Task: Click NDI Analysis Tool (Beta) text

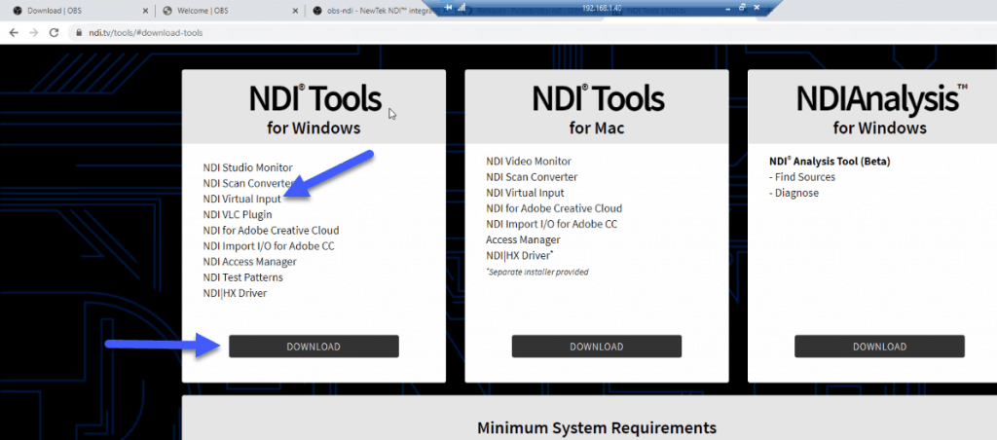Action: coord(830,162)
